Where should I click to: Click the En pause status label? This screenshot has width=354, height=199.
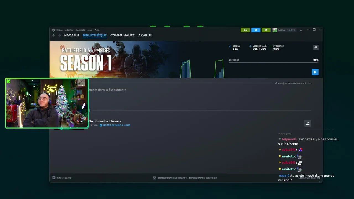[234, 60]
